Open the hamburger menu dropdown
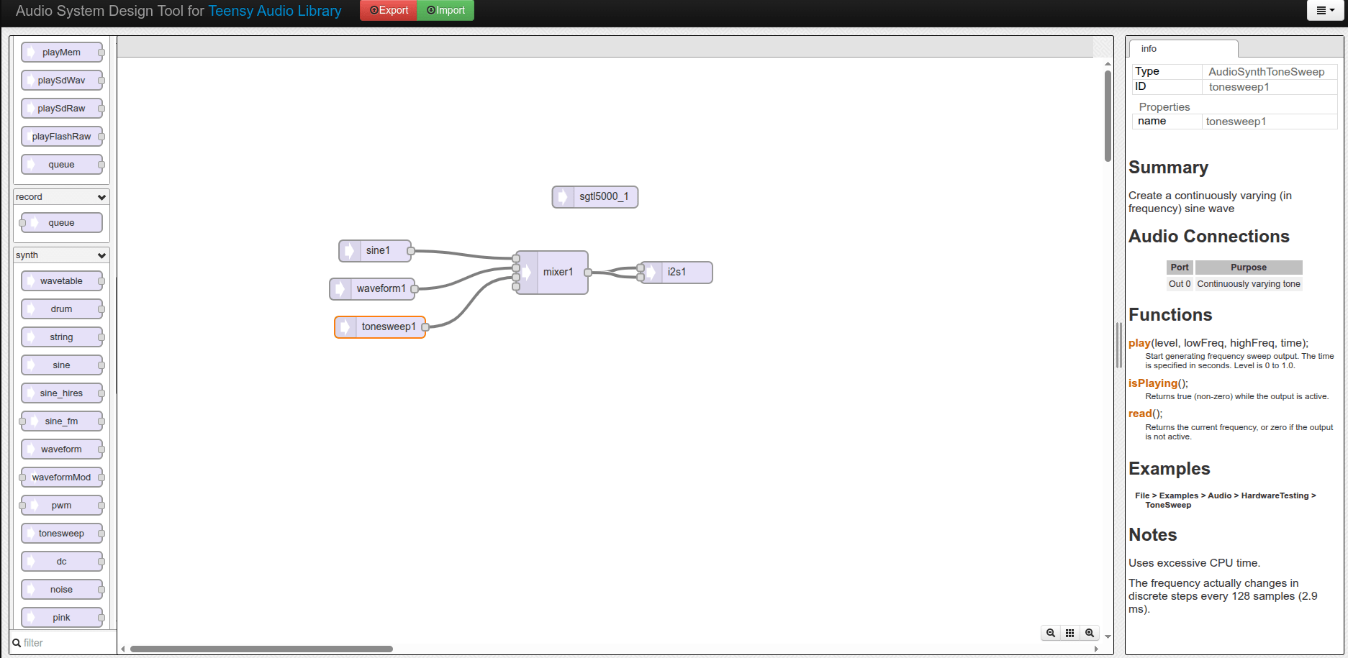The width and height of the screenshot is (1348, 658). 1325,10
